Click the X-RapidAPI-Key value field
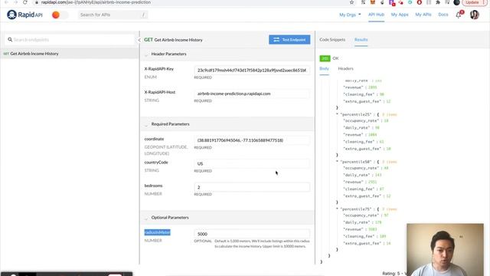The width and height of the screenshot is (490, 276). [x=252, y=70]
